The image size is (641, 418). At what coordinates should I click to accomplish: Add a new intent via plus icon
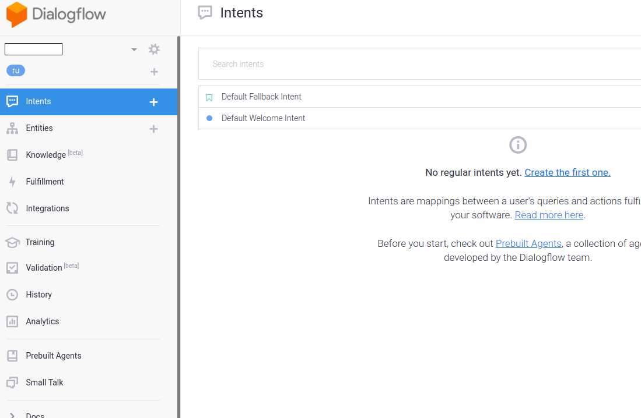click(x=154, y=102)
